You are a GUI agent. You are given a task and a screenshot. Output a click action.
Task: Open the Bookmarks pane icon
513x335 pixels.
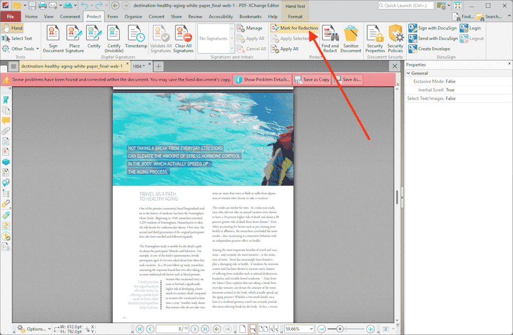(x=7, y=100)
